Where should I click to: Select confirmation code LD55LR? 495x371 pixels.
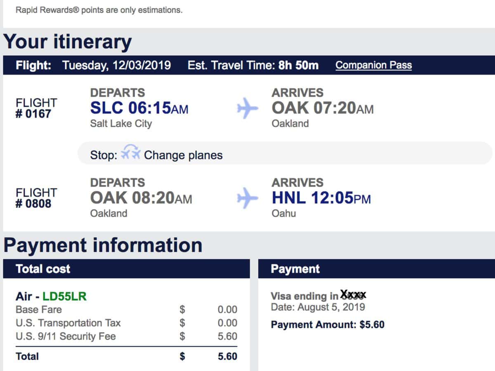click(65, 296)
